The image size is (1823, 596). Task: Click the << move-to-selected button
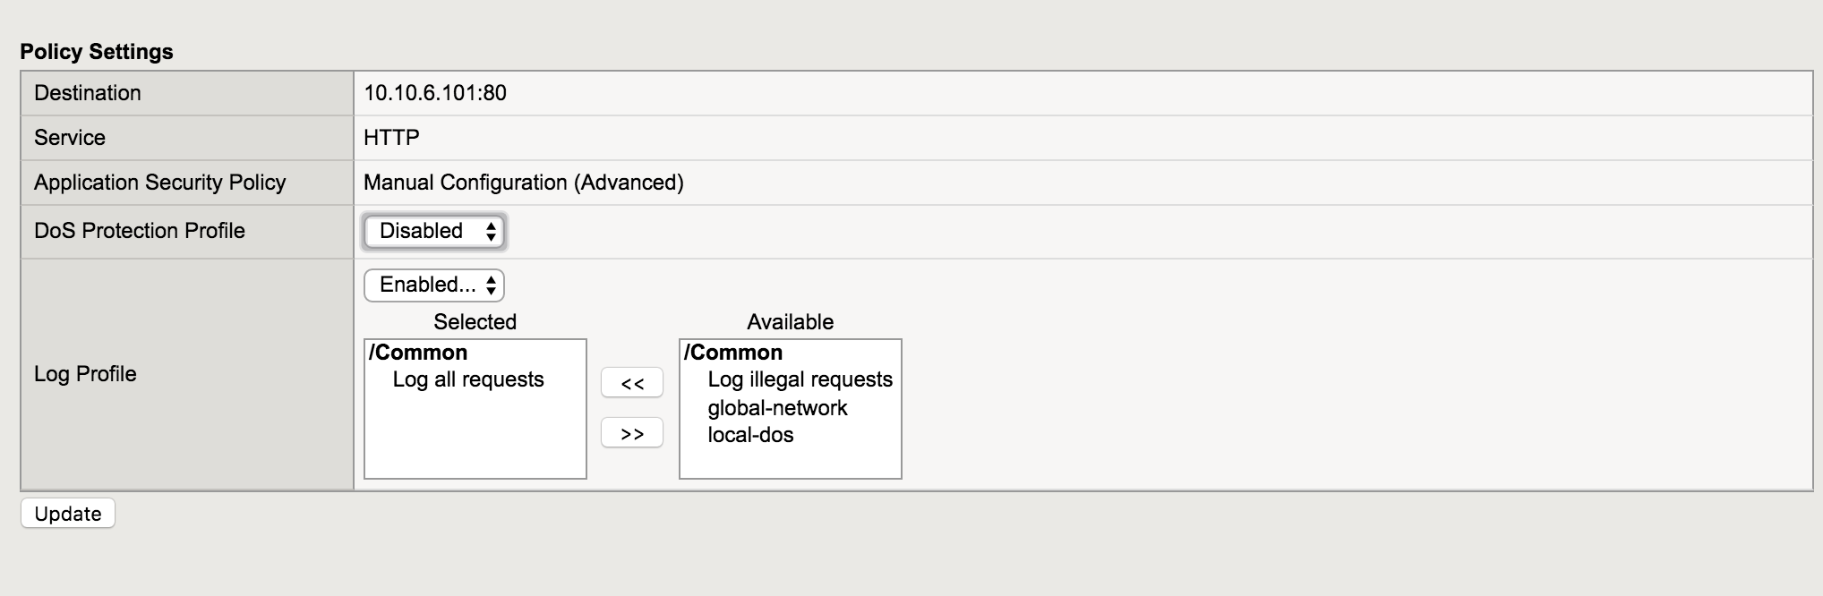coord(631,383)
